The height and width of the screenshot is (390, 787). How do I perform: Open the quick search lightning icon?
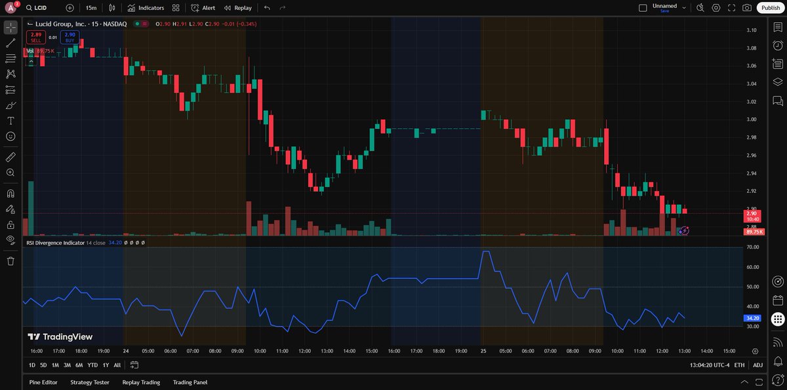(700, 8)
